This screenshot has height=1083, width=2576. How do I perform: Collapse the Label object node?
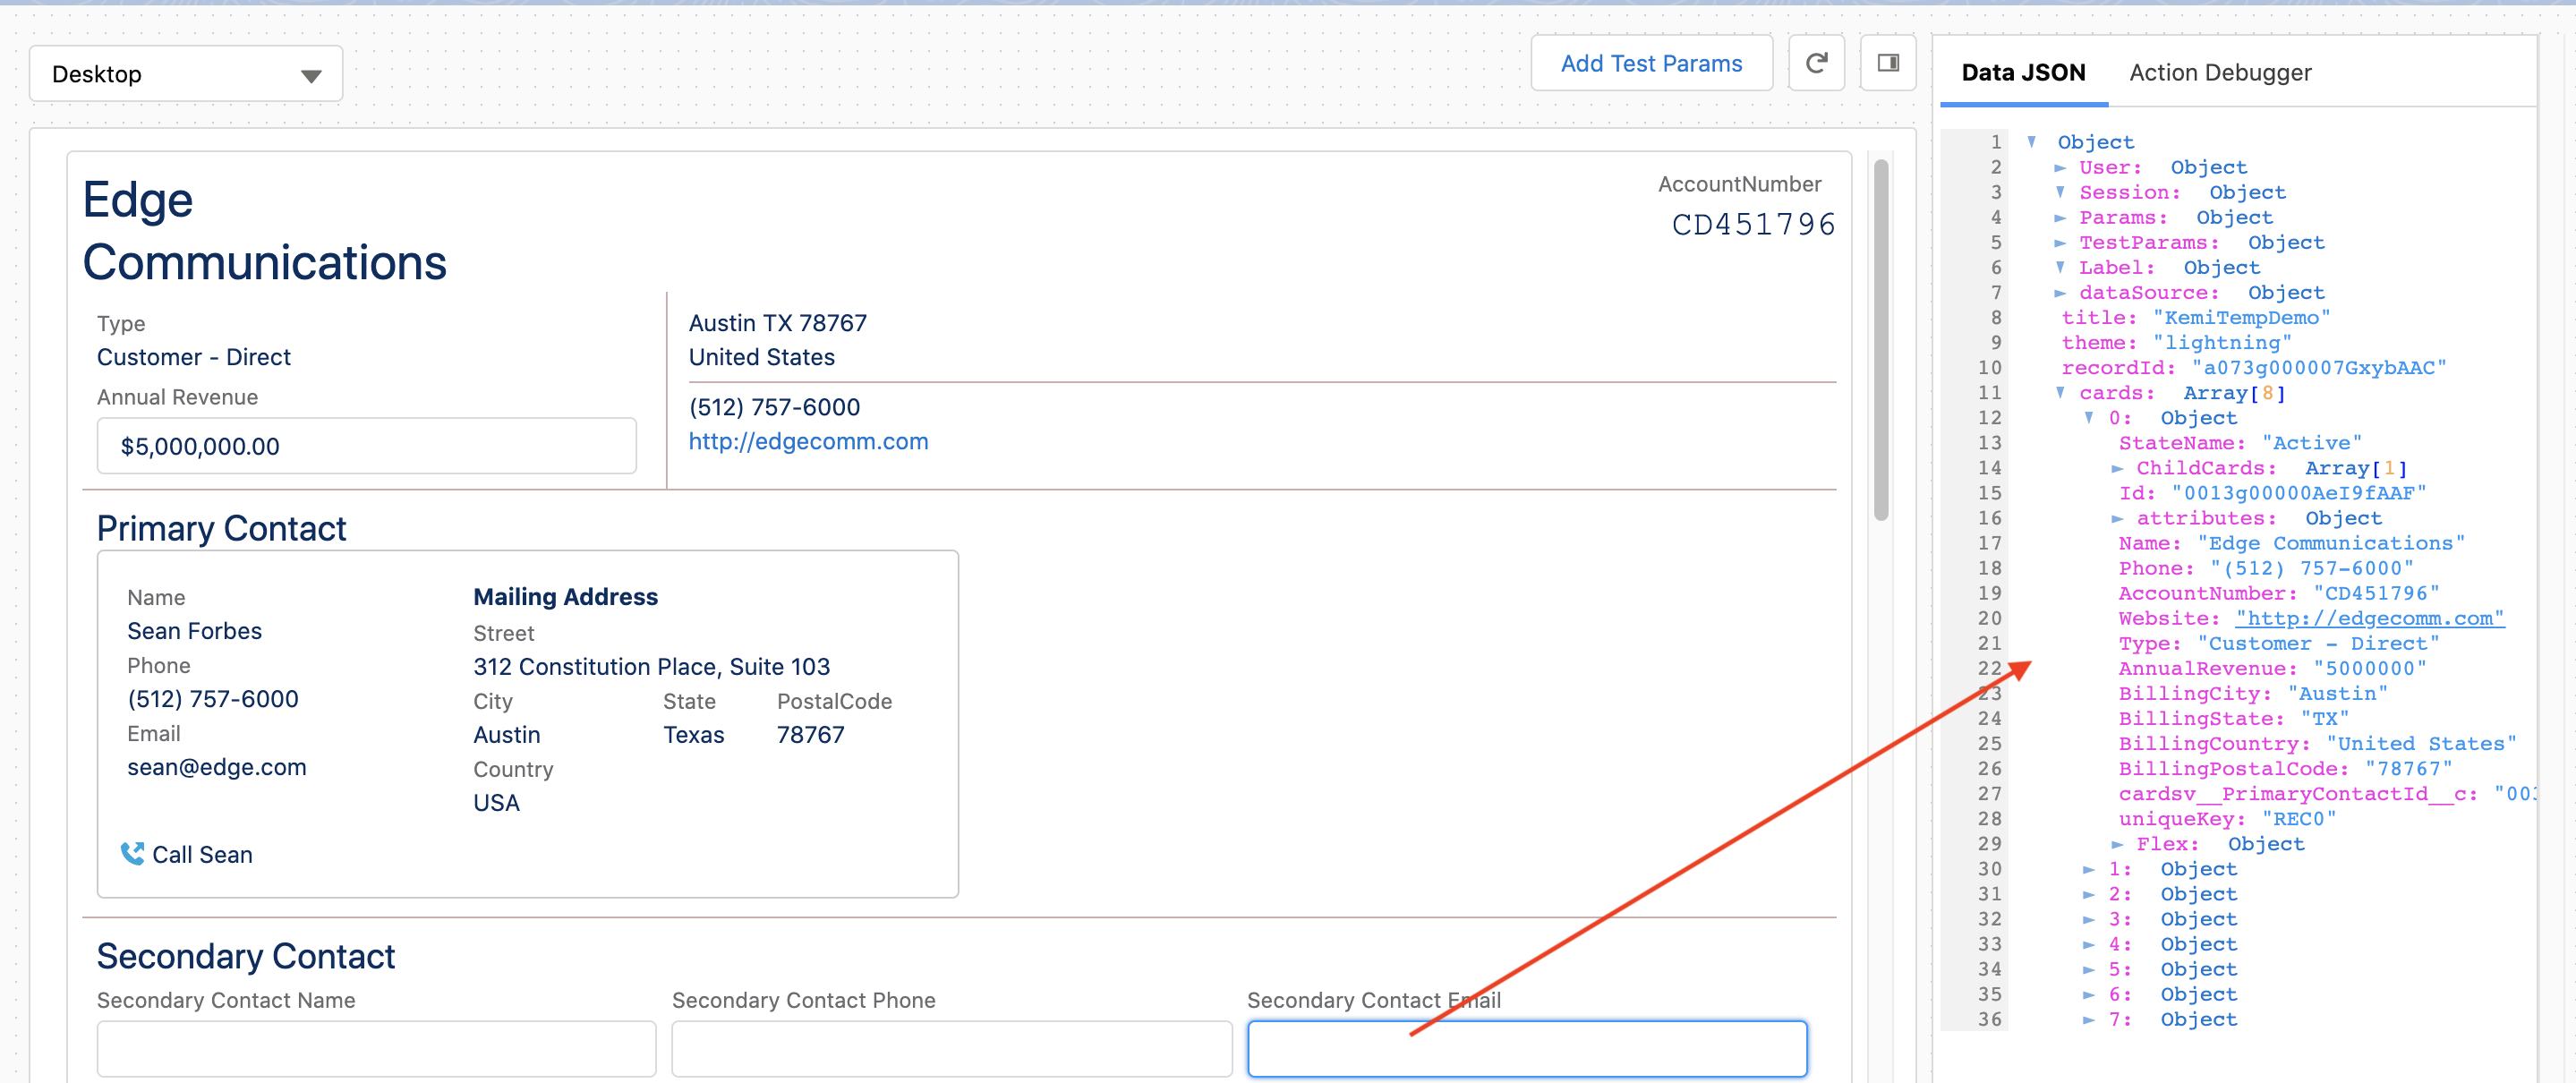coord(2060,267)
